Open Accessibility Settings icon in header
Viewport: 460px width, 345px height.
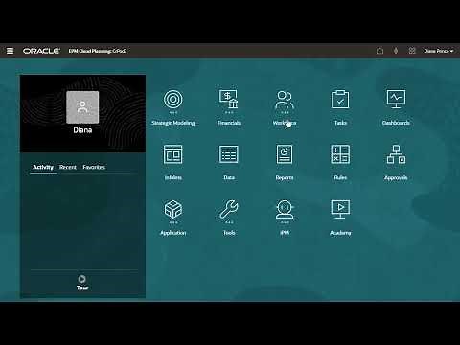396,51
